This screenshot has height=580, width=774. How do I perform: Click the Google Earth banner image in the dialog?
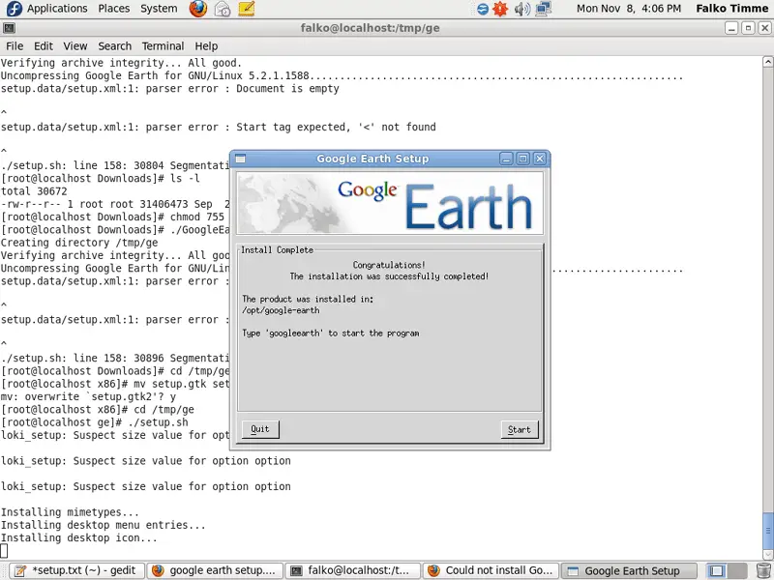[390, 203]
